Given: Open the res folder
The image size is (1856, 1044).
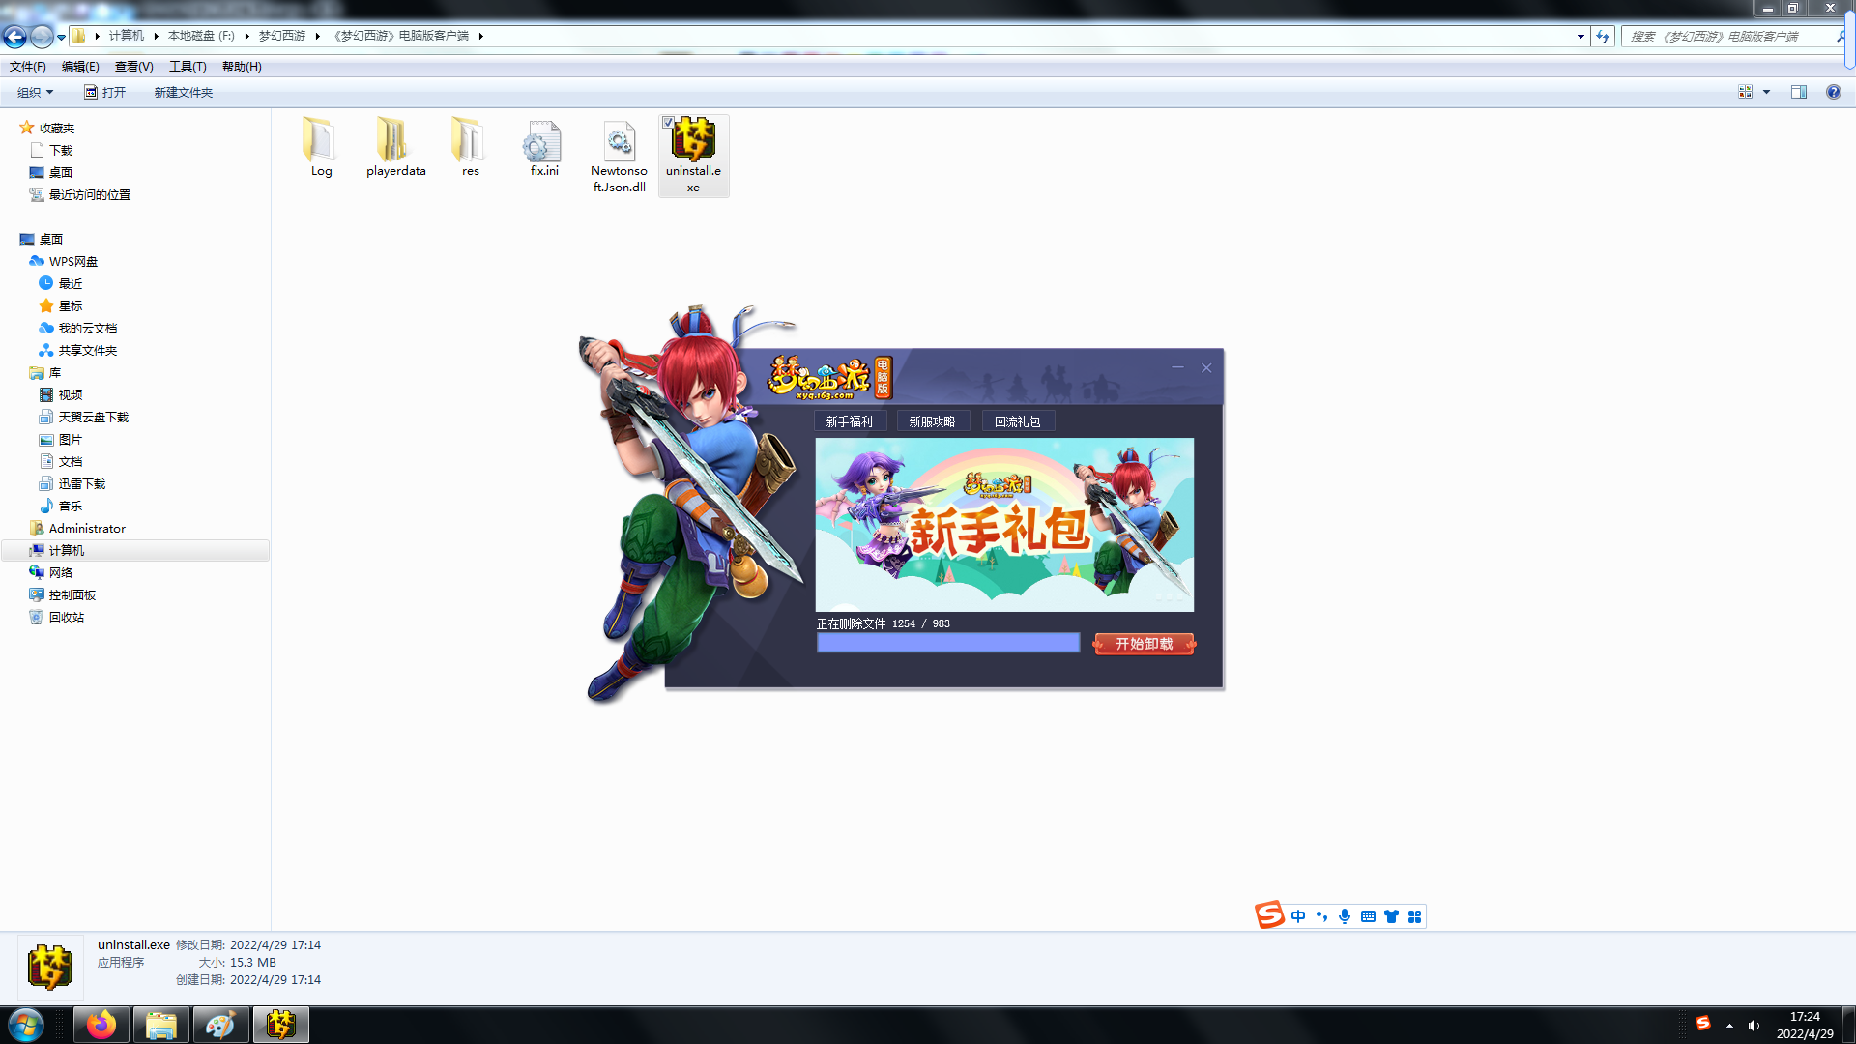Looking at the screenshot, I should click(470, 147).
